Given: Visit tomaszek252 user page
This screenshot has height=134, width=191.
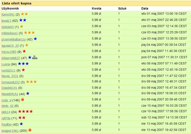Looking at the screenshot, I should (x=11, y=82).
